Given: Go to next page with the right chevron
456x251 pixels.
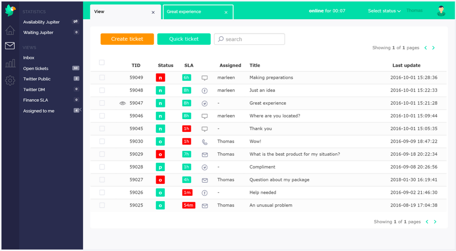Looking at the screenshot, I should click(433, 47).
